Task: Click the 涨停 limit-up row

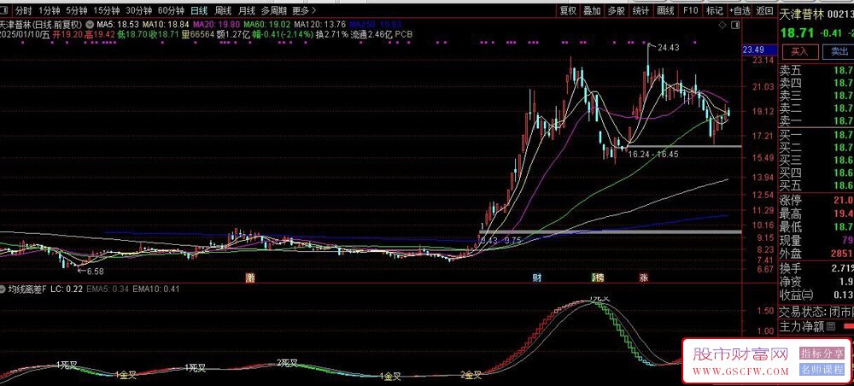Action: pos(816,200)
